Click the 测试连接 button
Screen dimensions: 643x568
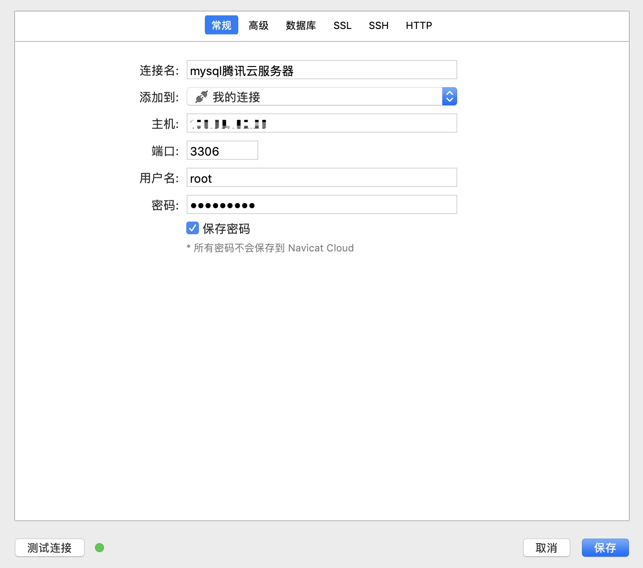click(49, 547)
